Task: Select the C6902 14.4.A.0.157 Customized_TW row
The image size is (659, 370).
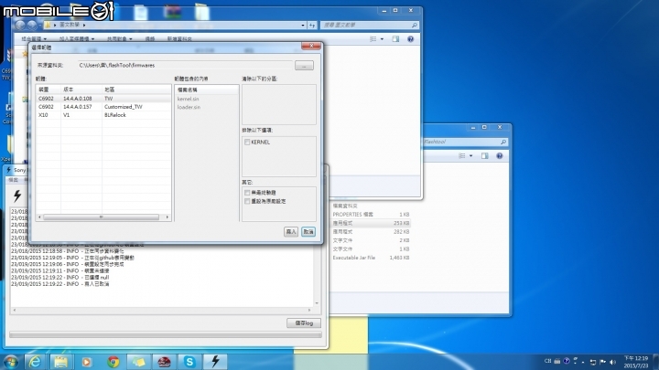Action: (103, 107)
